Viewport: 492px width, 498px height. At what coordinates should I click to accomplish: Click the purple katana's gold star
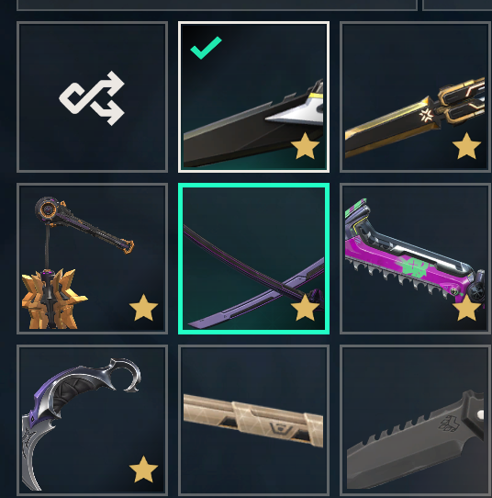tap(305, 308)
